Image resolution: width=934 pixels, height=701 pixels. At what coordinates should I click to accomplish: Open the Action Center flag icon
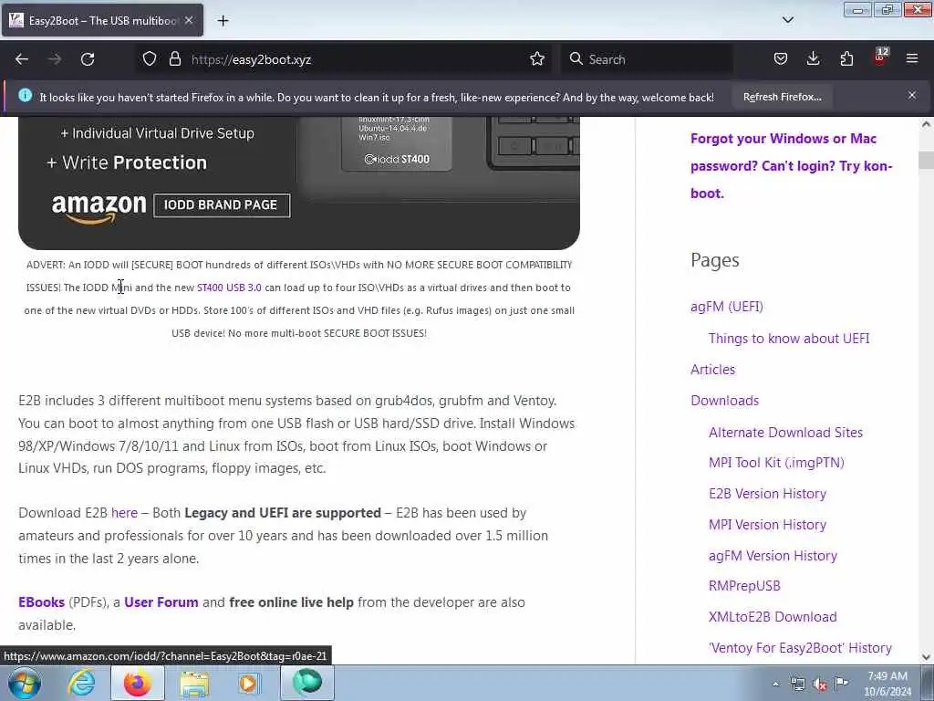point(841,683)
